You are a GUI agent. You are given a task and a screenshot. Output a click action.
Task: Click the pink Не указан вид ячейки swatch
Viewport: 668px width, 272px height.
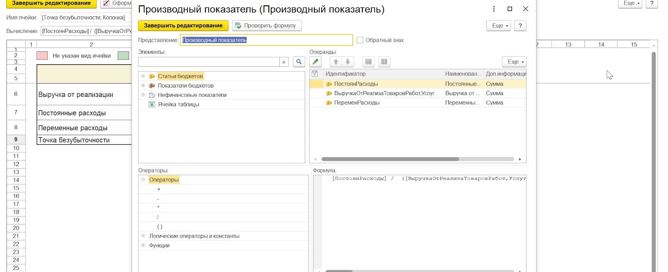tap(42, 55)
